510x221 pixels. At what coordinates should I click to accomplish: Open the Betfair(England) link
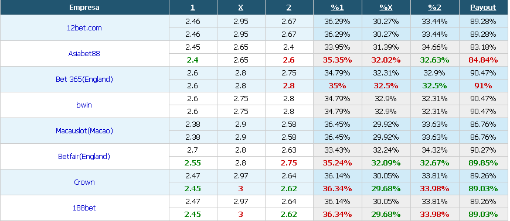(84, 157)
